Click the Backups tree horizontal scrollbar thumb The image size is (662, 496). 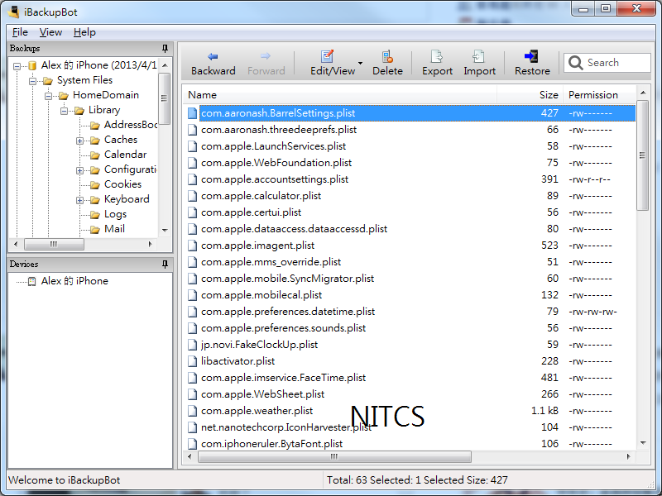[54, 244]
